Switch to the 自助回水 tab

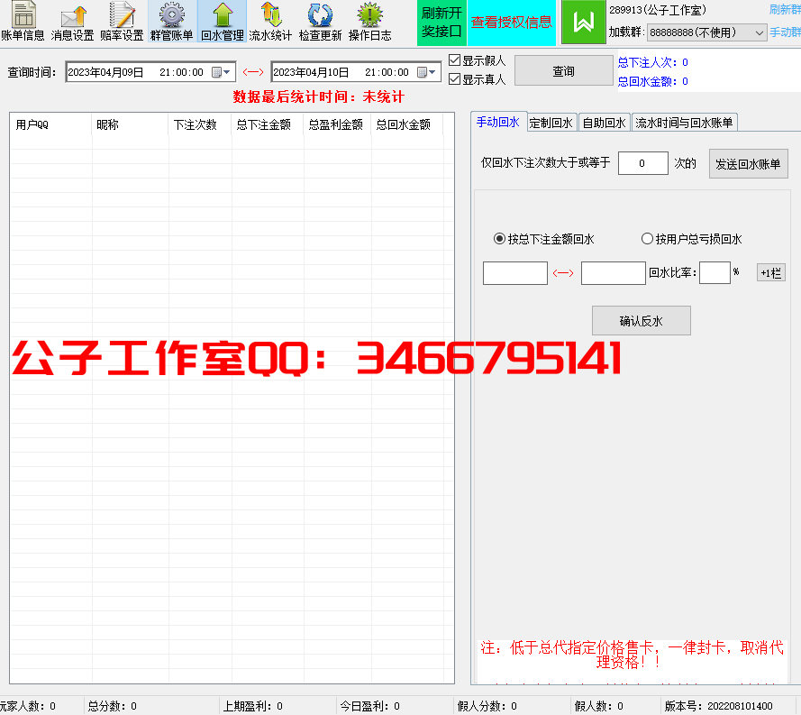[604, 123]
